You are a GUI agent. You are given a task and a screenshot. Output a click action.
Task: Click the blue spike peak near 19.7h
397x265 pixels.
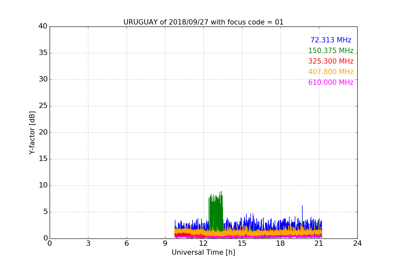(302, 206)
